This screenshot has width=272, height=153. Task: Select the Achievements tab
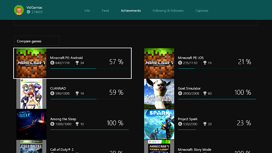coord(131,11)
